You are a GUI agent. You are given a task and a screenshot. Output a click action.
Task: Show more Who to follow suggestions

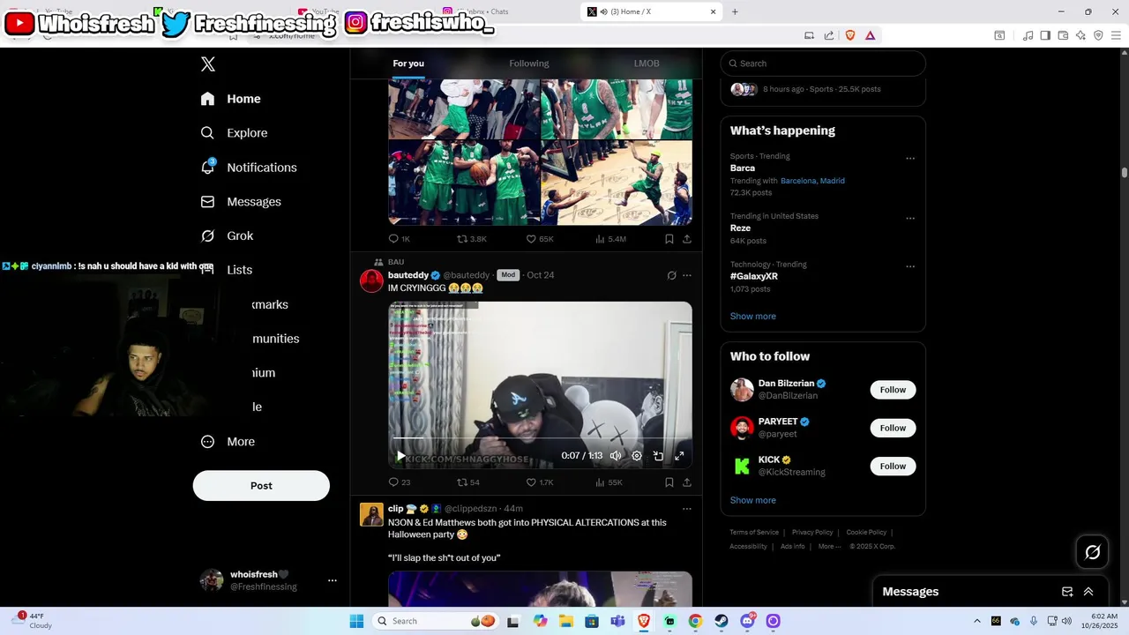point(753,501)
